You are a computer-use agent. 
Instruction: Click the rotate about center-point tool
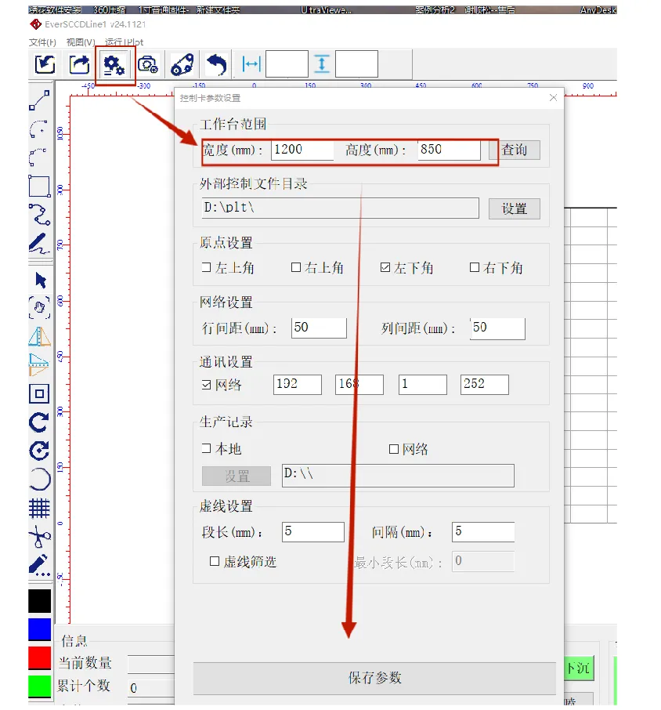[39, 451]
